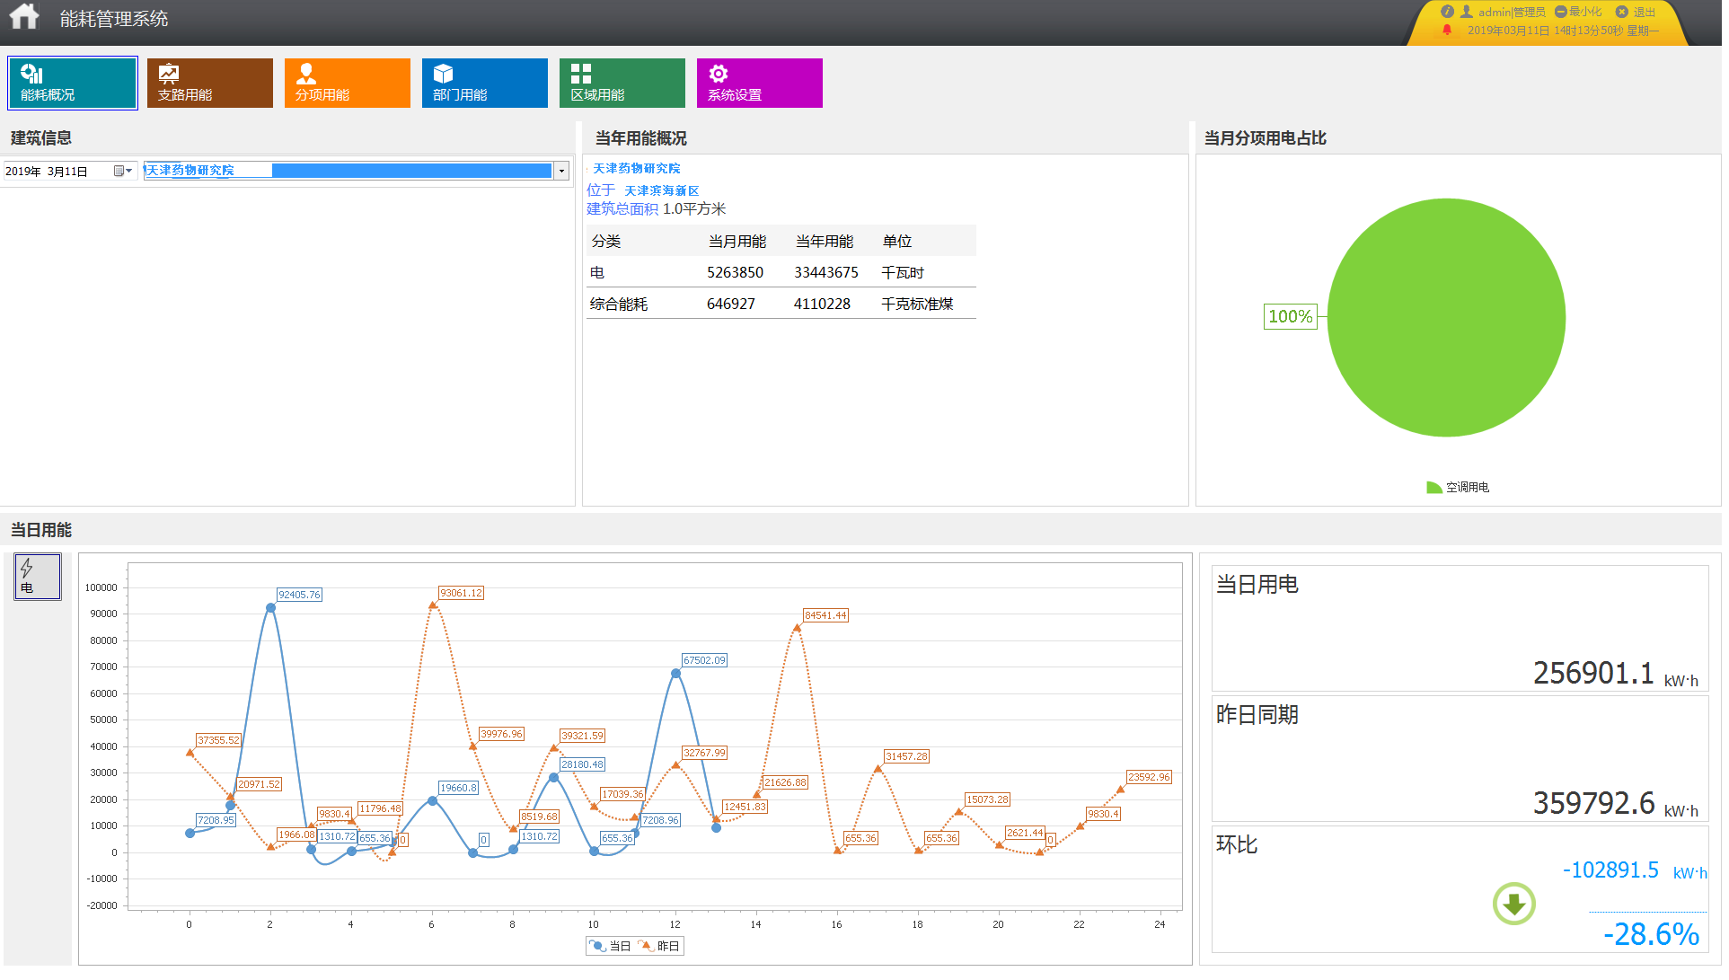Open the info icon in the header

[x=1447, y=12]
